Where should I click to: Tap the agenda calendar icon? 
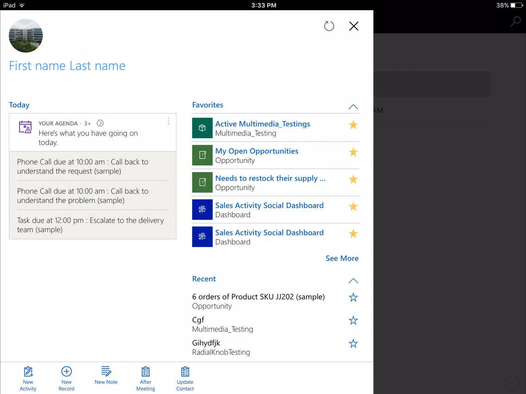(x=25, y=127)
